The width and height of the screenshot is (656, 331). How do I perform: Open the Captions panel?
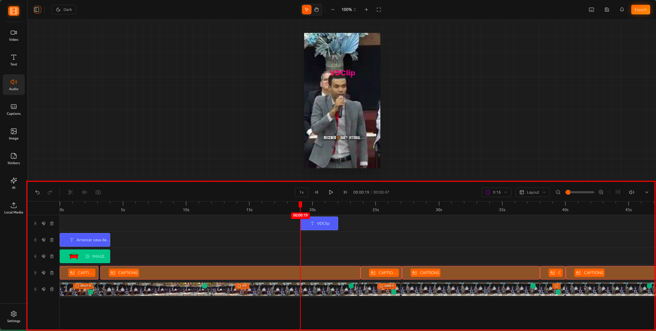tap(13, 109)
